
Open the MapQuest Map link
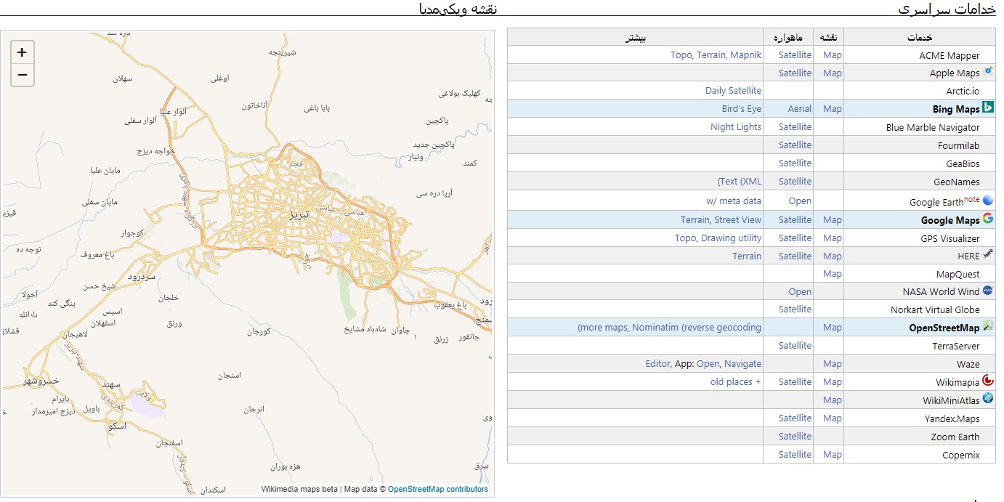[833, 274]
